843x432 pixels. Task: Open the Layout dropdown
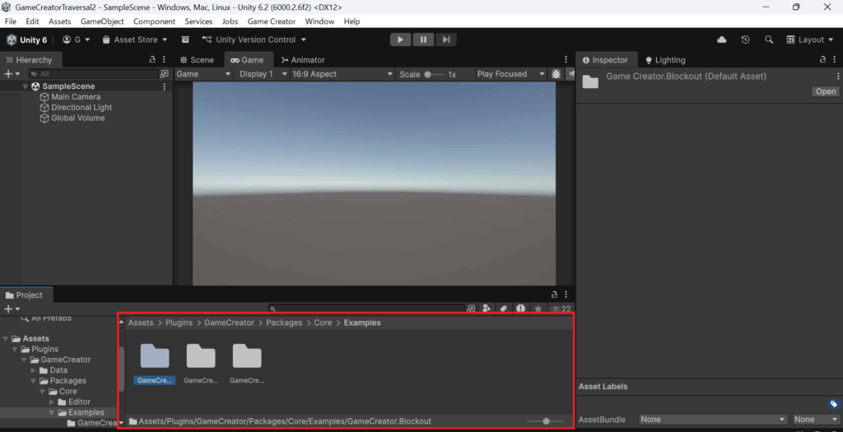(810, 39)
